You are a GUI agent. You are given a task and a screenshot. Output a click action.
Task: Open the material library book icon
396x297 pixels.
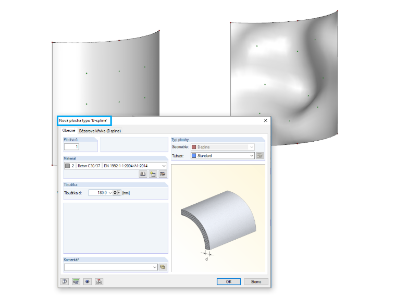click(143, 174)
